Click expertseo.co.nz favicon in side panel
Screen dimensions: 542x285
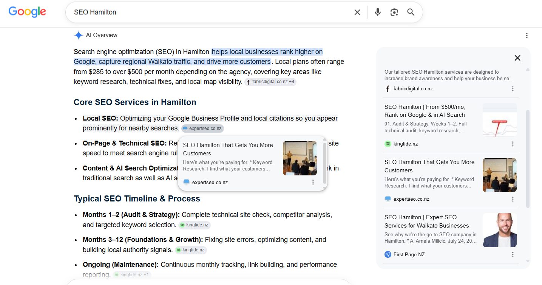(388, 199)
